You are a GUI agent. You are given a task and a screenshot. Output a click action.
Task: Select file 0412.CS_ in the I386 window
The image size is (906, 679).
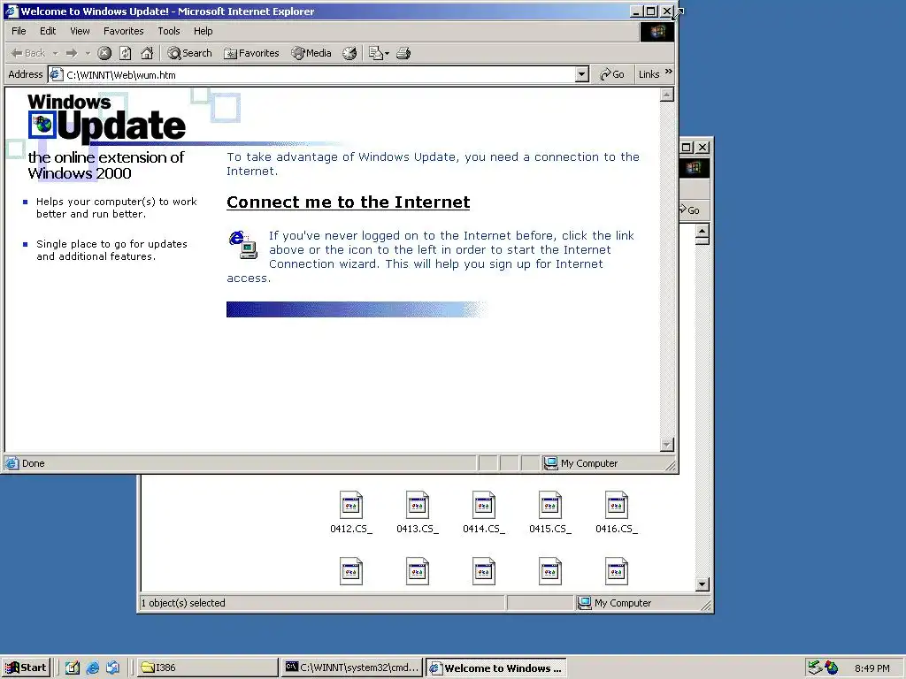point(350,513)
